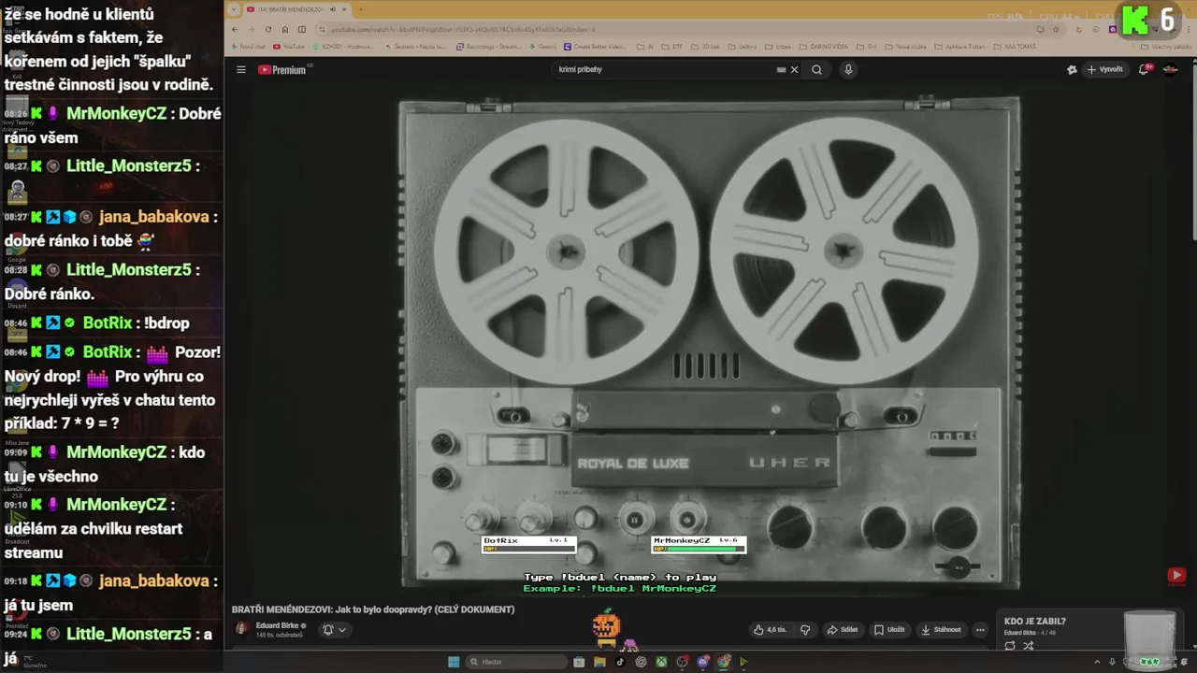The image size is (1197, 673).
Task: Go back with the browser back arrow
Action: coord(236,29)
